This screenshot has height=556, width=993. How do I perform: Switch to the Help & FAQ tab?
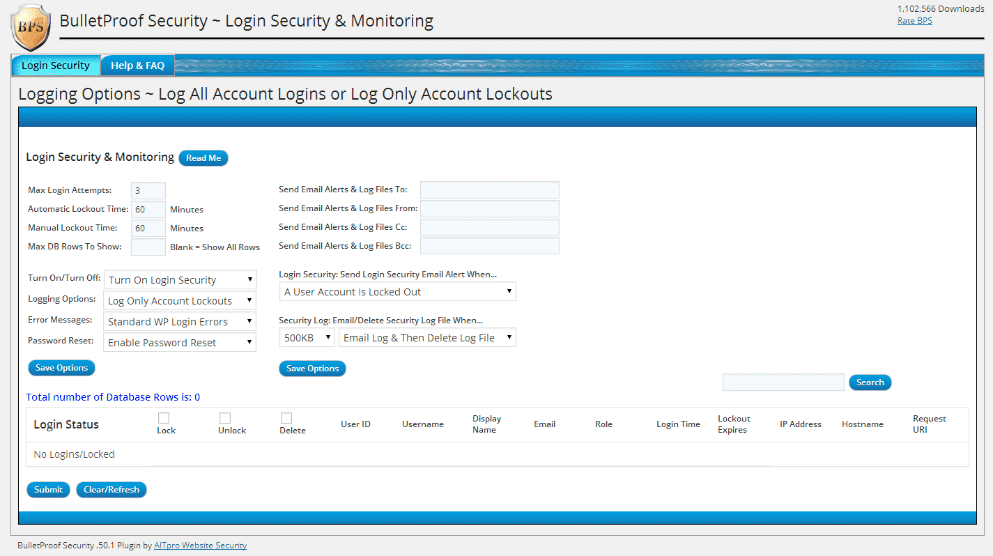(137, 65)
